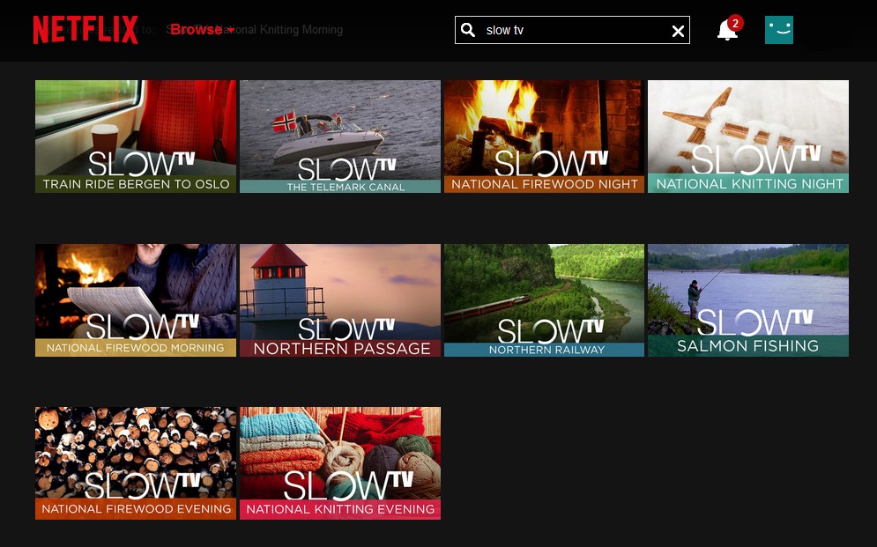Image resolution: width=877 pixels, height=547 pixels.
Task: Choose National Firewood Morning
Action: [136, 300]
